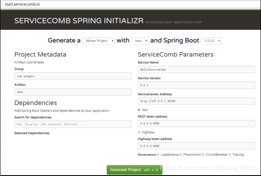Click the Service Version input field

click(x=196, y=85)
